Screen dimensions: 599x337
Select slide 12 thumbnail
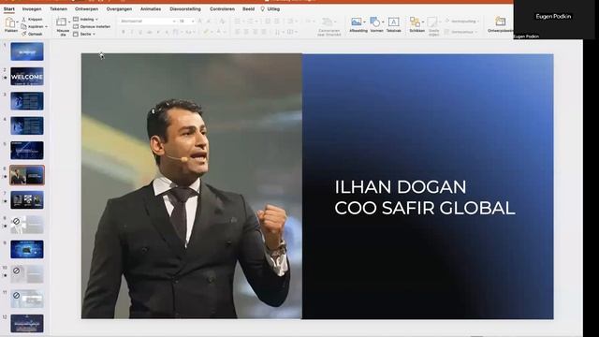point(27,323)
